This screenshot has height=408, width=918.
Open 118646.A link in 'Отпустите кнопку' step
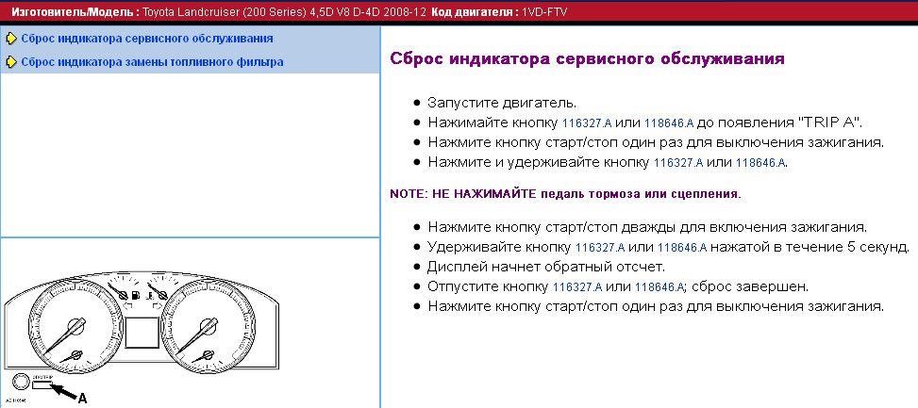[659, 287]
